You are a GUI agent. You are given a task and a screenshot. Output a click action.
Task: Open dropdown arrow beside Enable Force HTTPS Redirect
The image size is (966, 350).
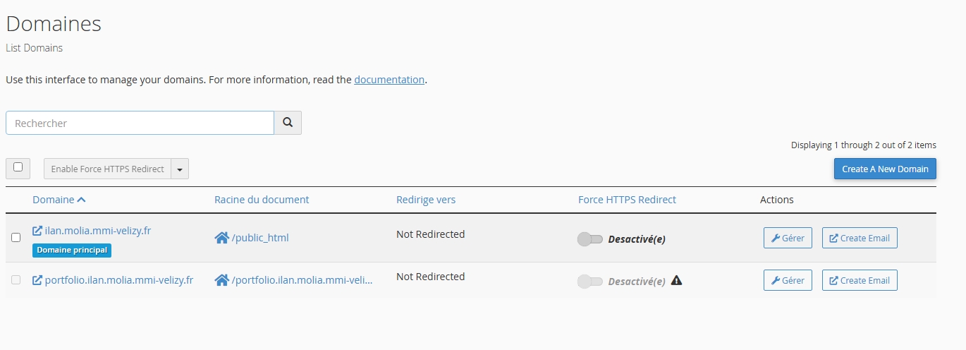[x=180, y=169]
